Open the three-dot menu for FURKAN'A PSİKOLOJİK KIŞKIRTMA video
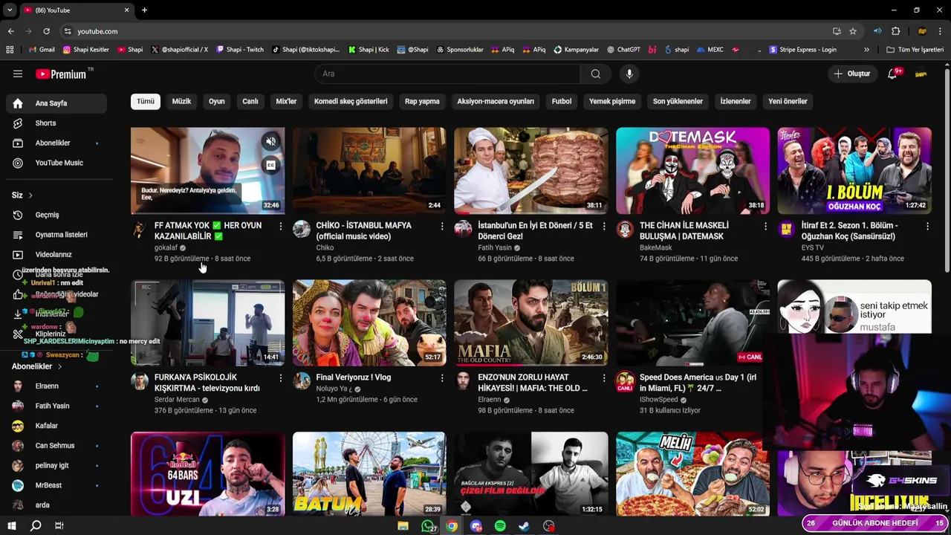 280,378
